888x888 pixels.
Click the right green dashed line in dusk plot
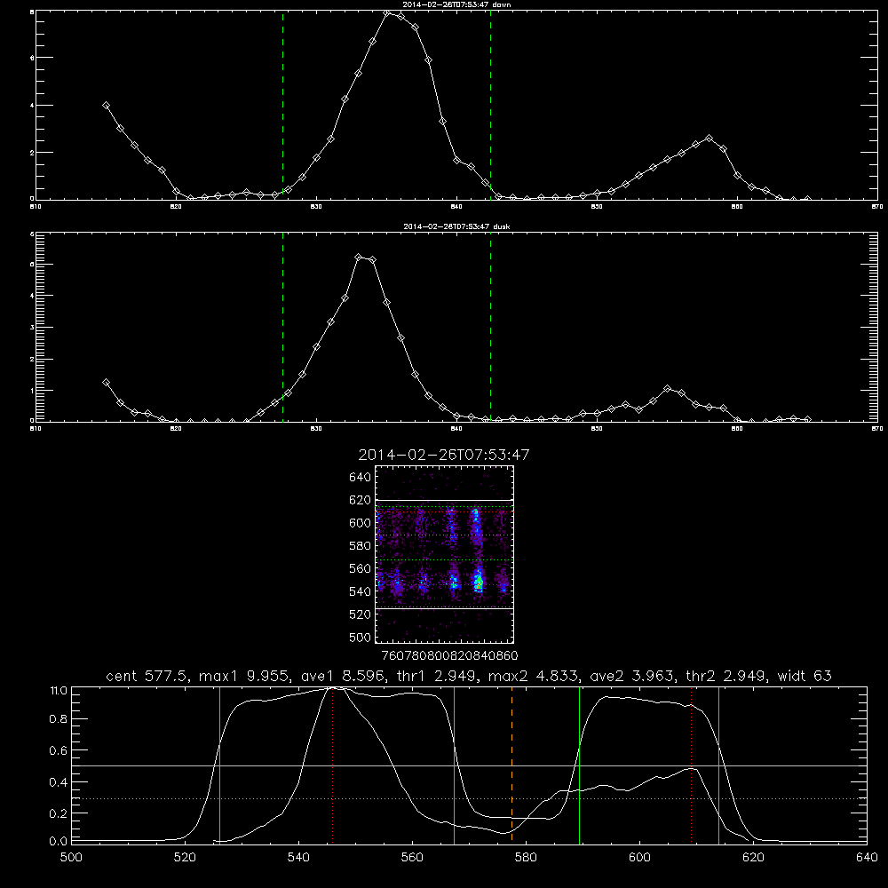tap(490, 327)
